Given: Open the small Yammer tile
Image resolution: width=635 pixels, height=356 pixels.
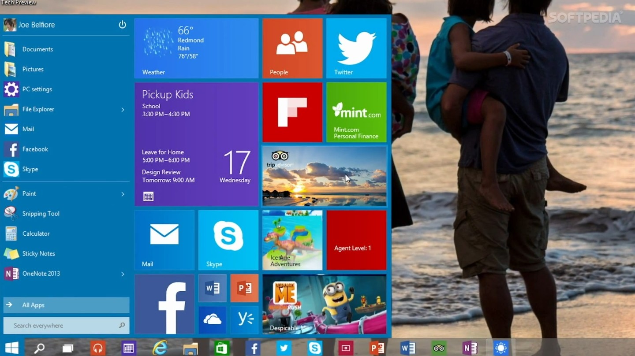Looking at the screenshot, I should pyautogui.click(x=244, y=320).
